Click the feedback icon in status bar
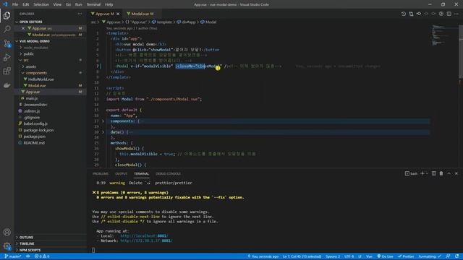The width and height of the screenshot is (463, 260). click(448, 256)
